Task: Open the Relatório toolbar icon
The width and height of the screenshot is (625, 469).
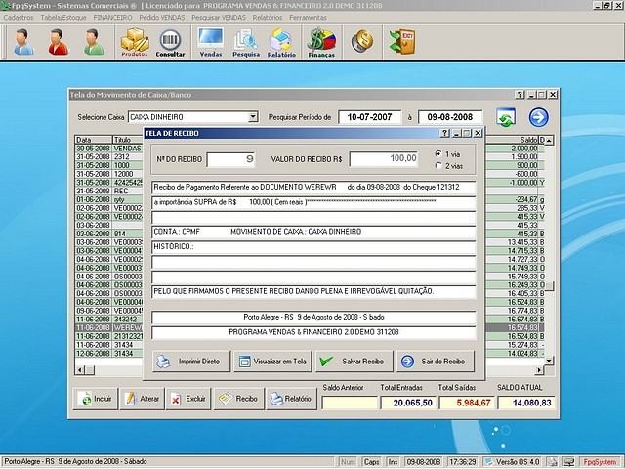Action: (281, 41)
